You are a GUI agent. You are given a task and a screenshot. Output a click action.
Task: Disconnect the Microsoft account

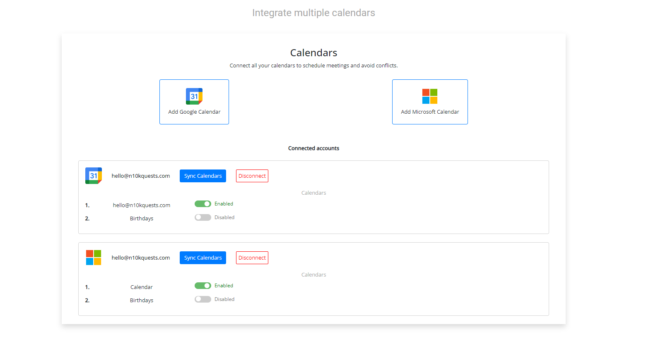(252, 258)
